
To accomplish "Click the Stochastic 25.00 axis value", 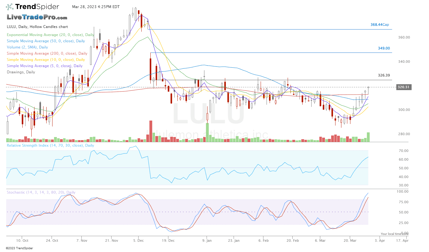I will click(x=404, y=223).
